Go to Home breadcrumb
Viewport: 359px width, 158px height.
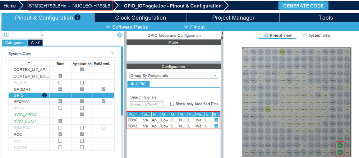pyautogui.click(x=10, y=6)
